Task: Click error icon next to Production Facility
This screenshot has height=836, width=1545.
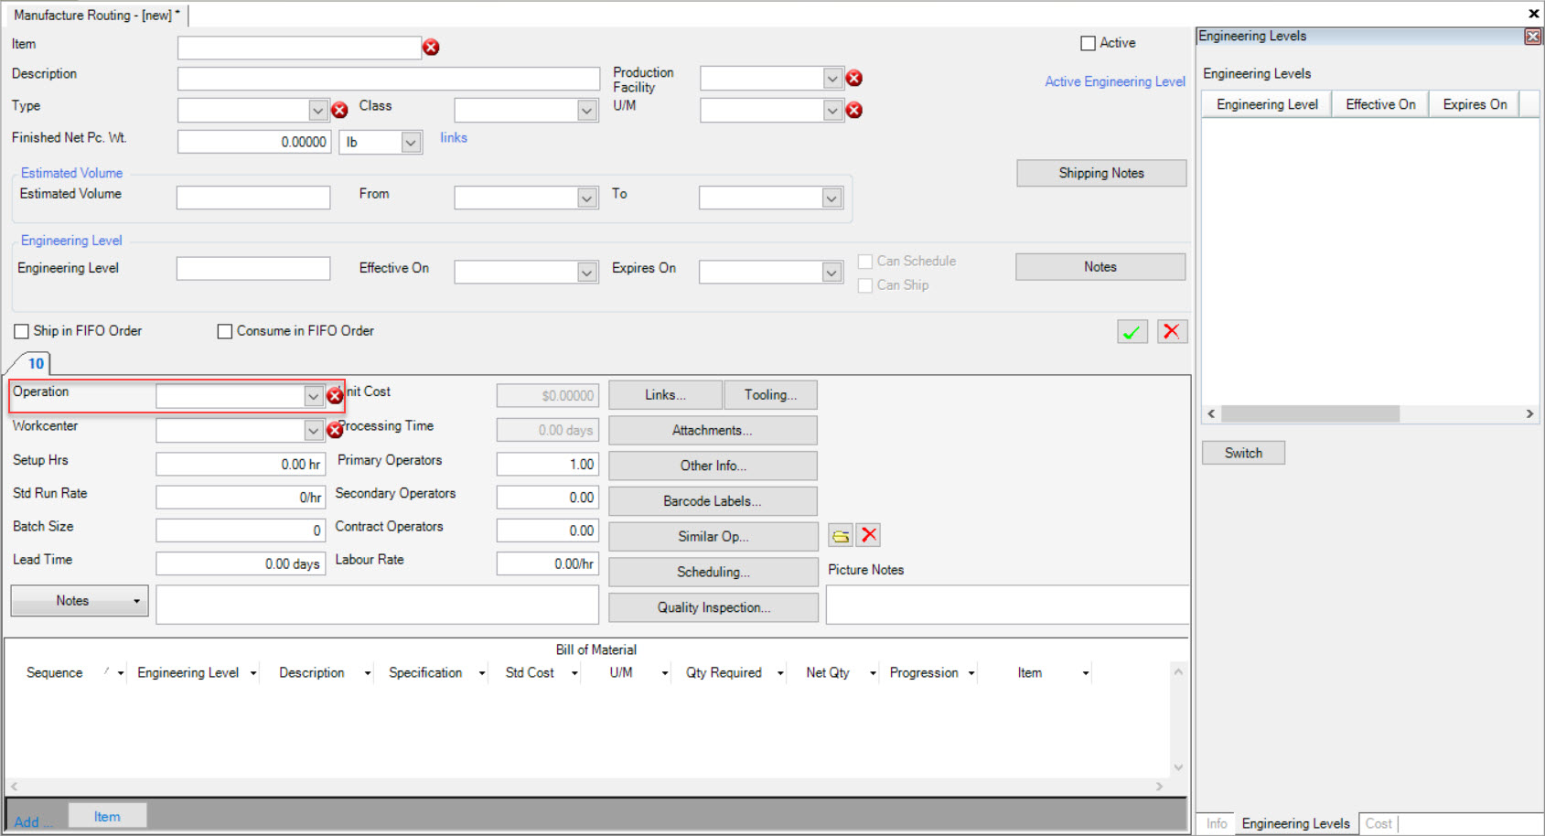Action: [x=854, y=79]
